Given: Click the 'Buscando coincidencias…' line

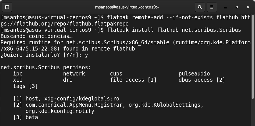Looking at the screenshot, I should (36, 36).
